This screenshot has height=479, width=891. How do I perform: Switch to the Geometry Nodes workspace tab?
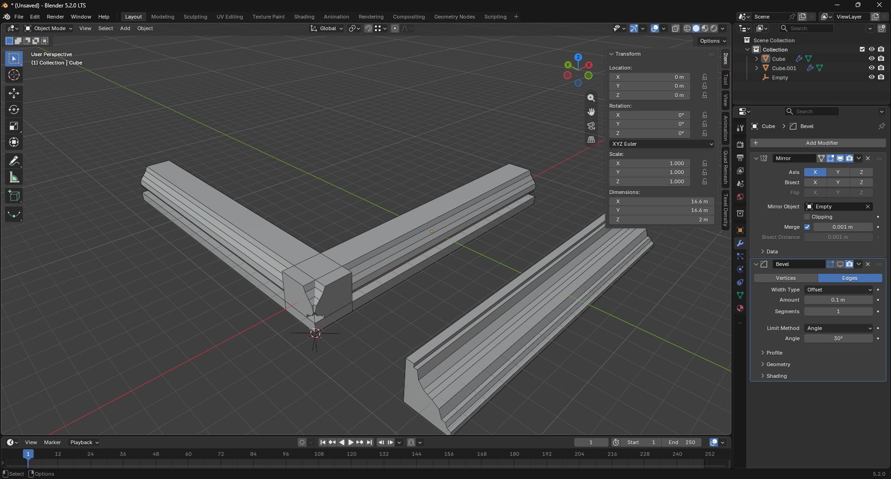point(454,17)
